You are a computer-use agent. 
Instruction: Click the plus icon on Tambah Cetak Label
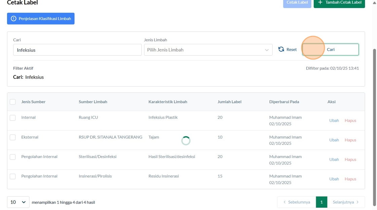[x=320, y=2]
